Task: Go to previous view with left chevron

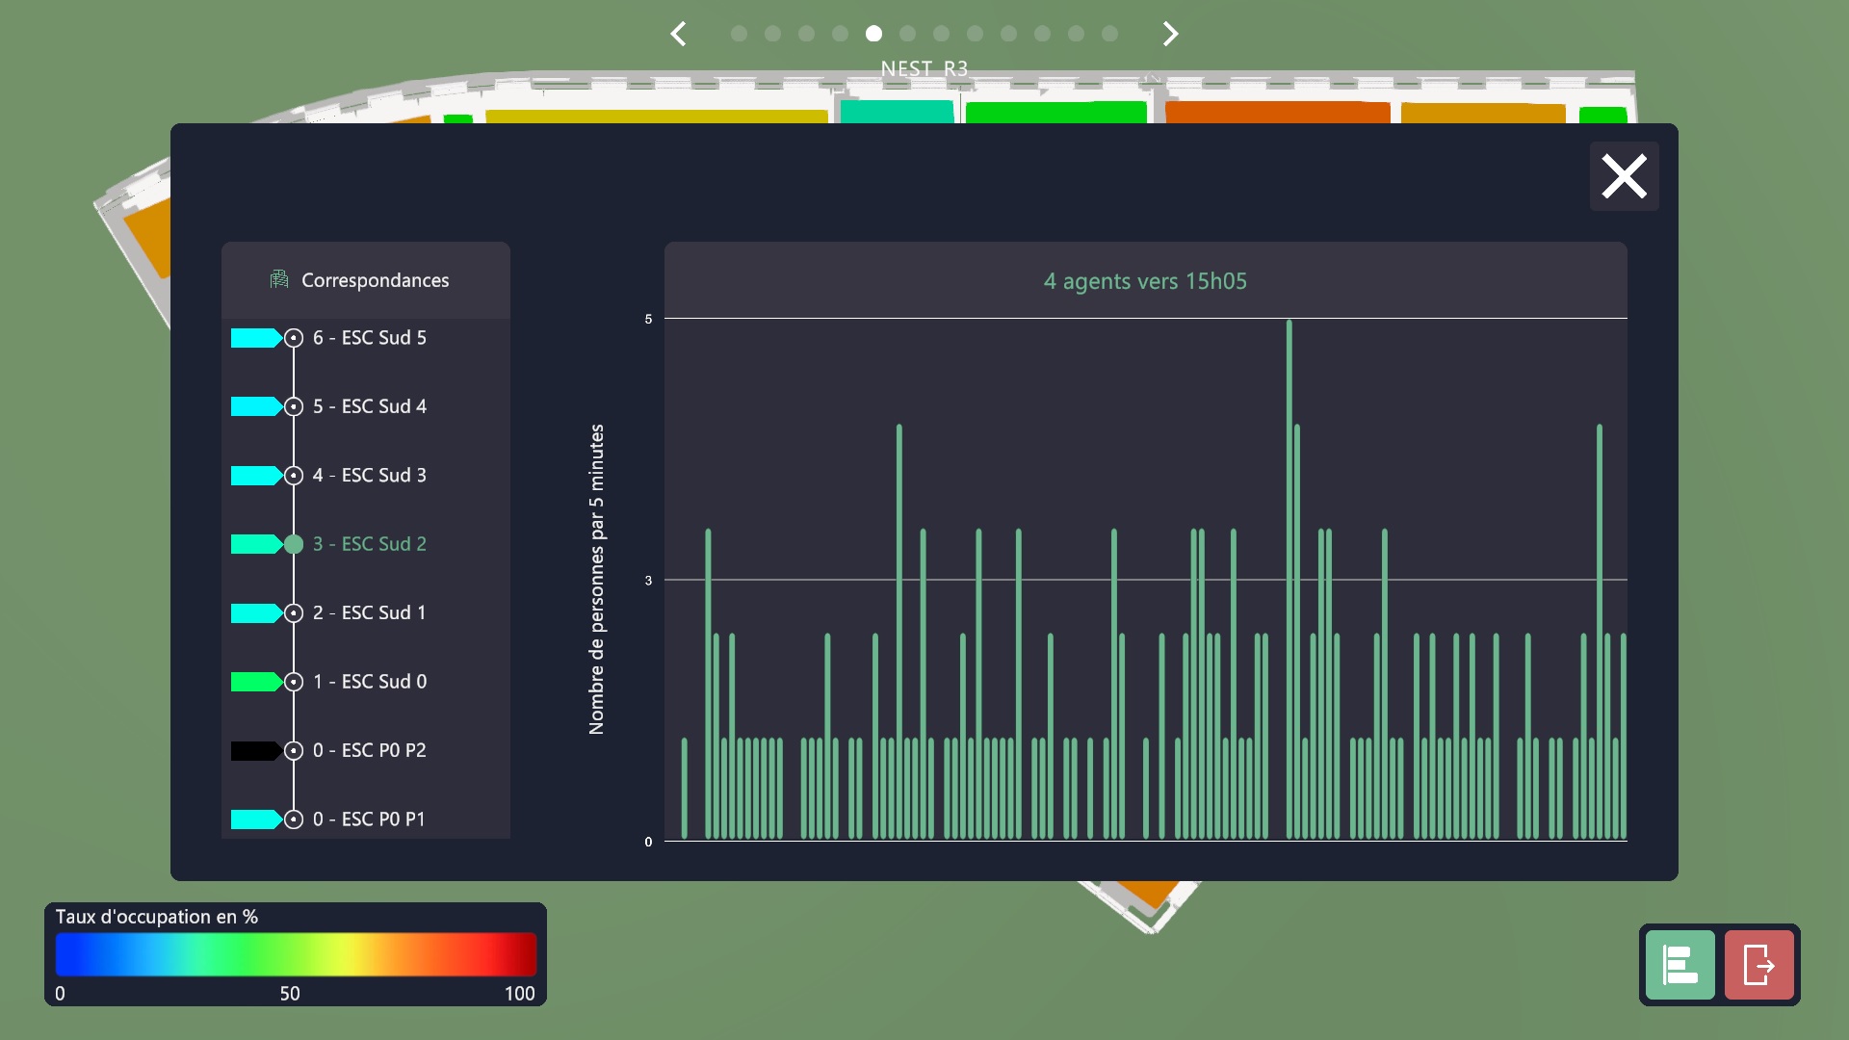Action: pos(679,35)
